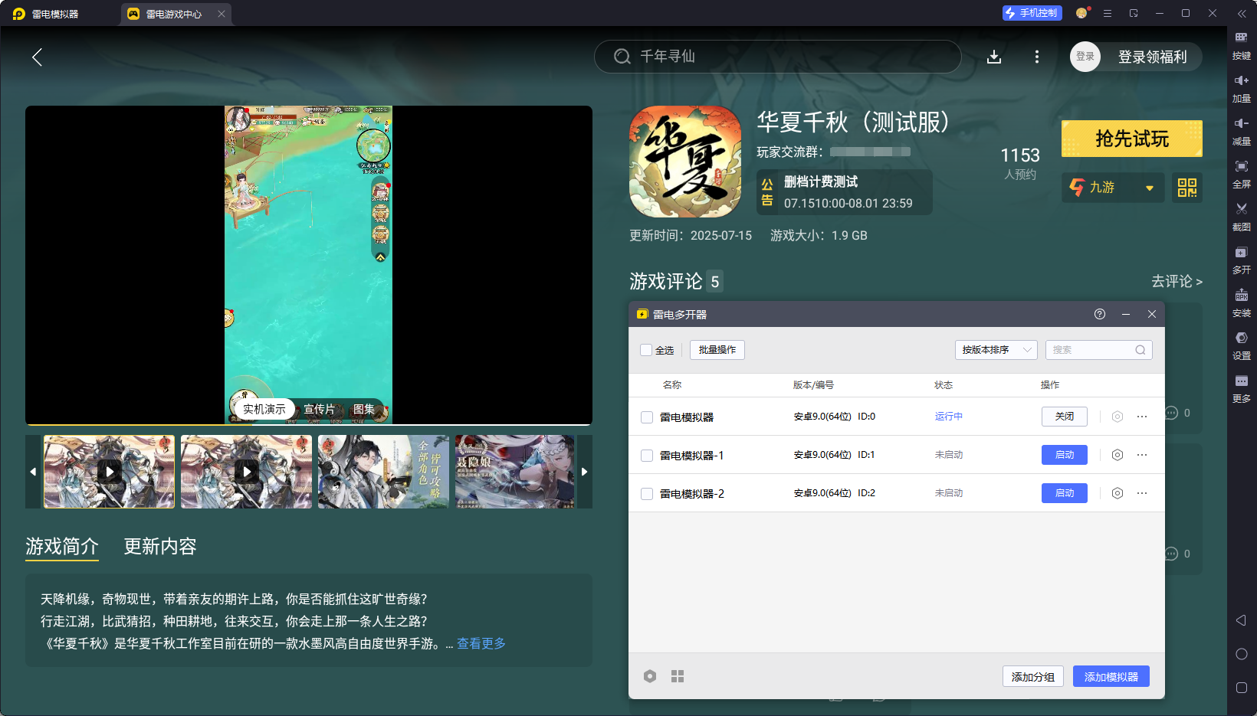Switch to grid view in multi-instance window

(x=678, y=676)
